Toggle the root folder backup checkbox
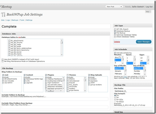156x114 pixels. coord(3,75)
